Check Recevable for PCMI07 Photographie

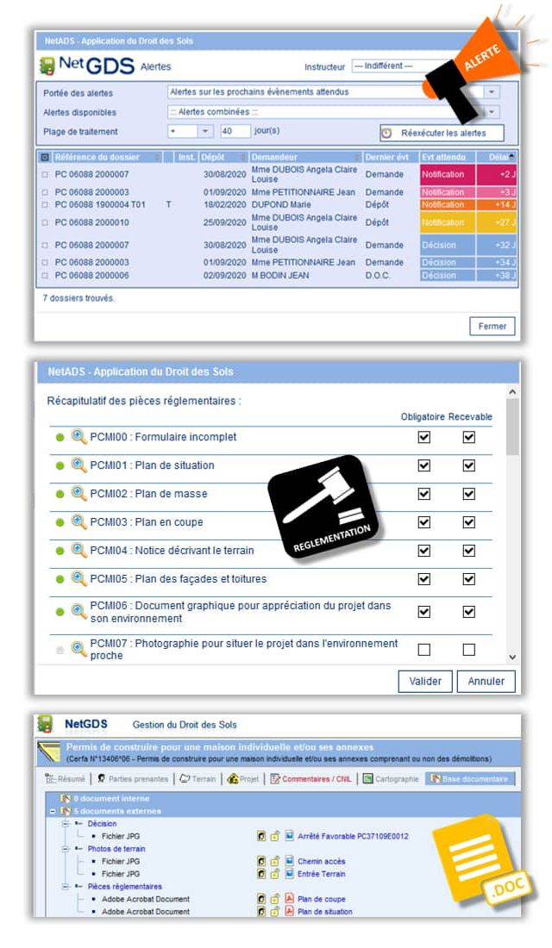click(x=469, y=649)
